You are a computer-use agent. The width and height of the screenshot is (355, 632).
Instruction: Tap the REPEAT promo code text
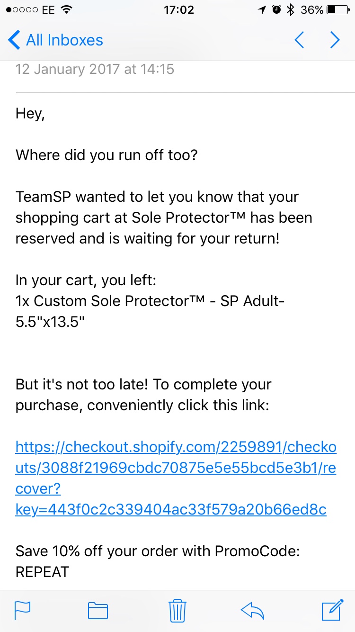[x=42, y=572]
